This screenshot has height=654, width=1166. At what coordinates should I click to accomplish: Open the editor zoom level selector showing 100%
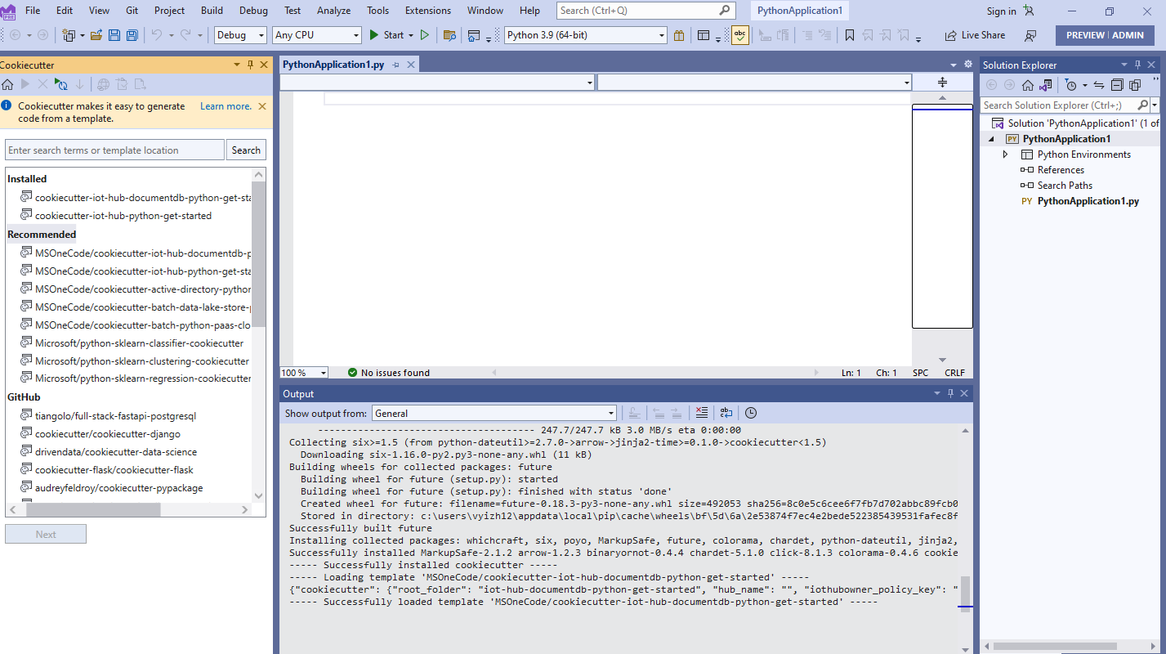click(x=303, y=372)
